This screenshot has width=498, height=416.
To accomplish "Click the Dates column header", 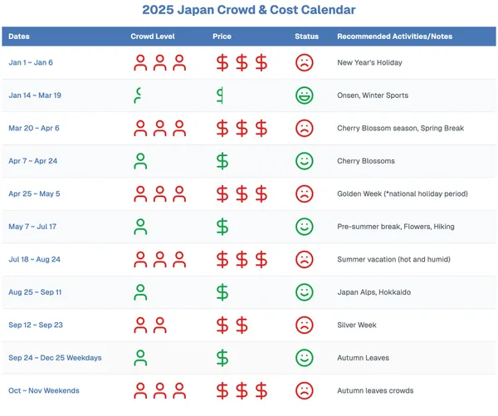I will point(19,37).
